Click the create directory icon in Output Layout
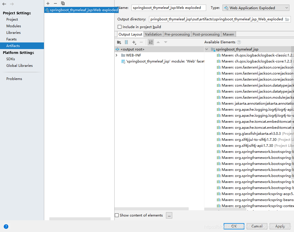The image size is (294, 232). coord(119,42)
